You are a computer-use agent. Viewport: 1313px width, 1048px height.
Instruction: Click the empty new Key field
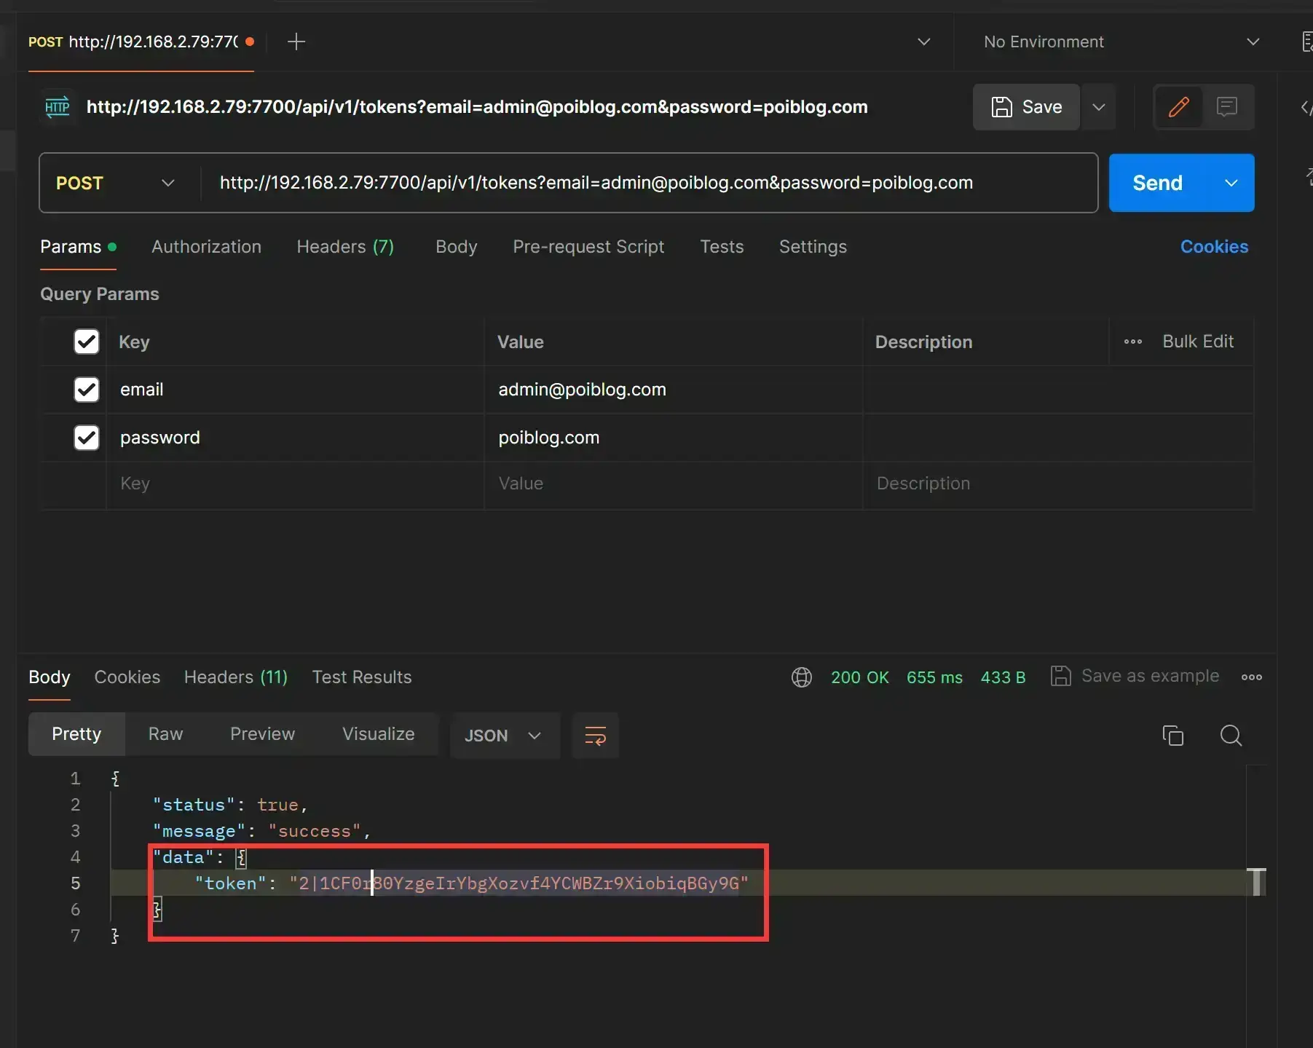[x=295, y=484]
